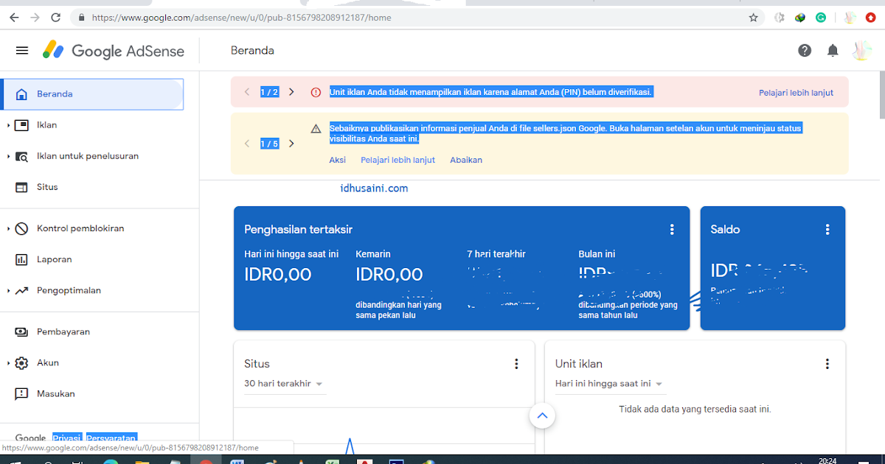
Task: Reload the page
Action: click(57, 17)
